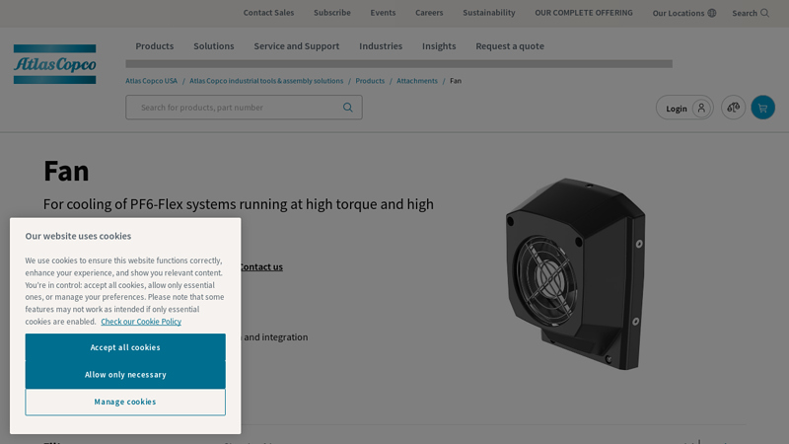Click the Login button
The width and height of the screenshot is (789, 444).
(x=683, y=108)
